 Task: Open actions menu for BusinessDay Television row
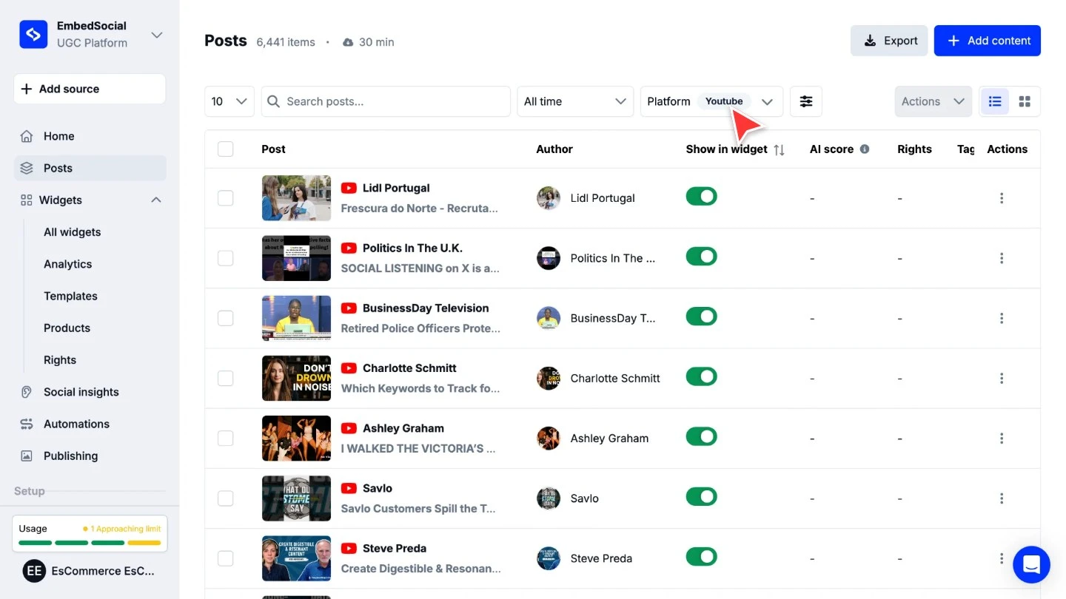[1002, 318]
